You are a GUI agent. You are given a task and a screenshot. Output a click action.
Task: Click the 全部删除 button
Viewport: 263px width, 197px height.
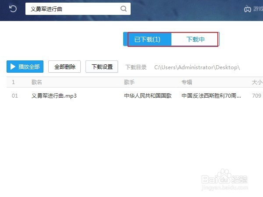coord(64,67)
